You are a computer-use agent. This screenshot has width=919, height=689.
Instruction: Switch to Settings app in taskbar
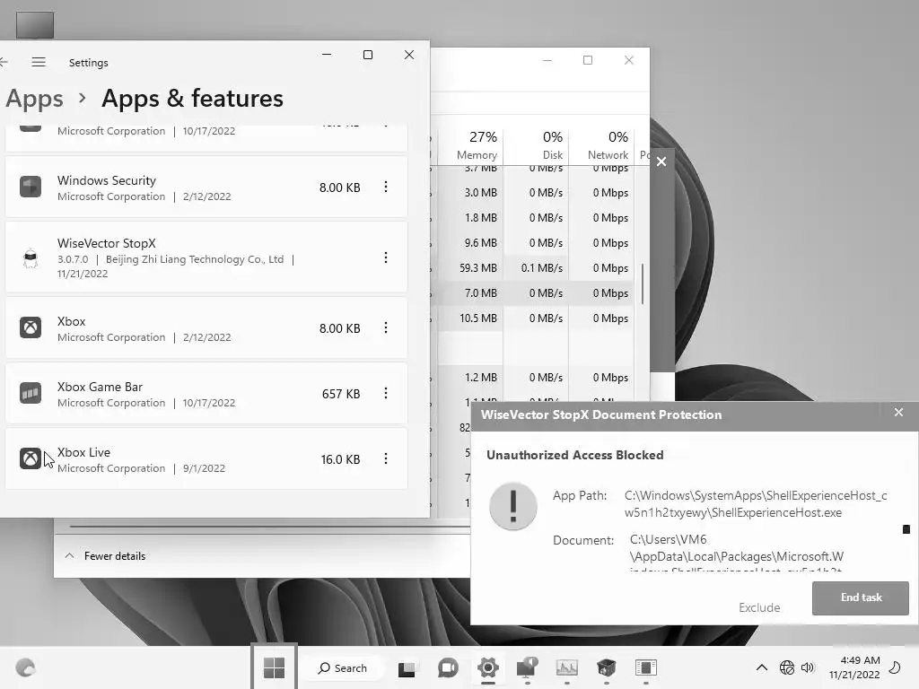(x=487, y=667)
